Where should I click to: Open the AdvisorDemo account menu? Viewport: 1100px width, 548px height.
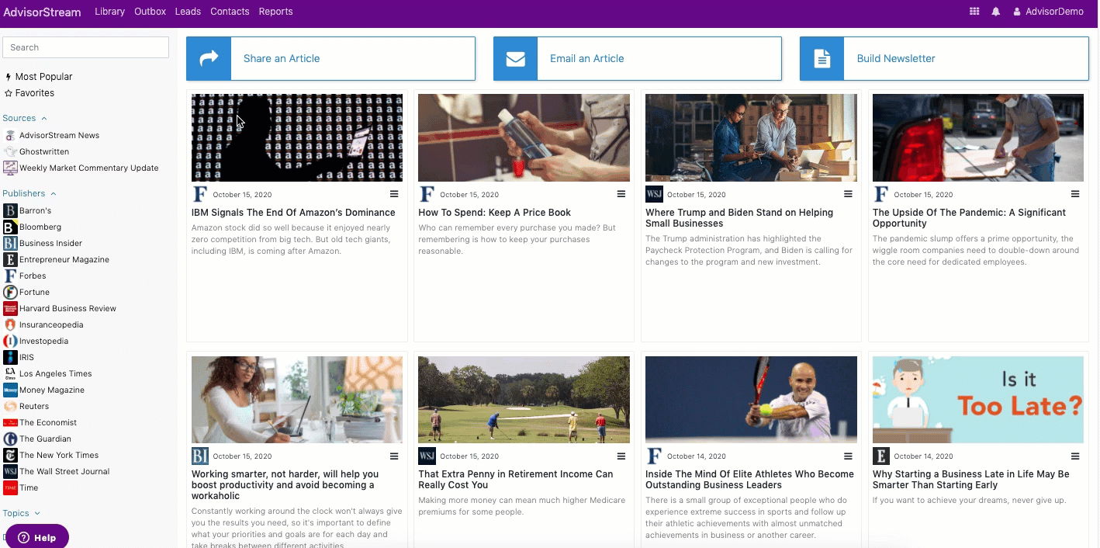(1049, 12)
